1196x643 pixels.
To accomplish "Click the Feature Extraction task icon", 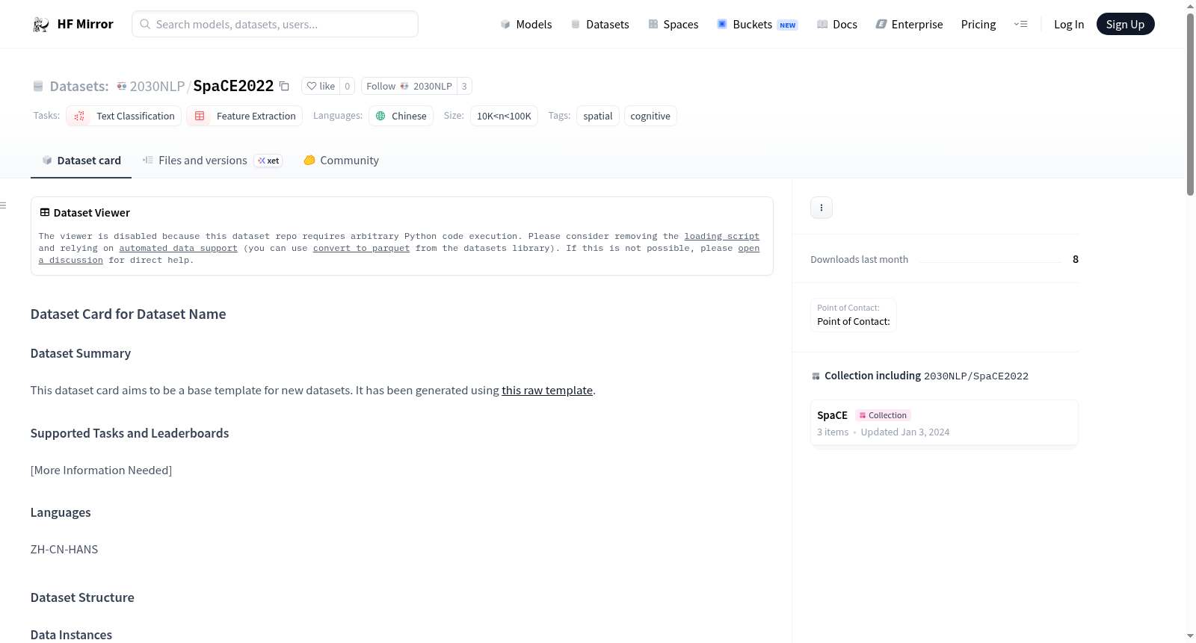I will [200, 116].
